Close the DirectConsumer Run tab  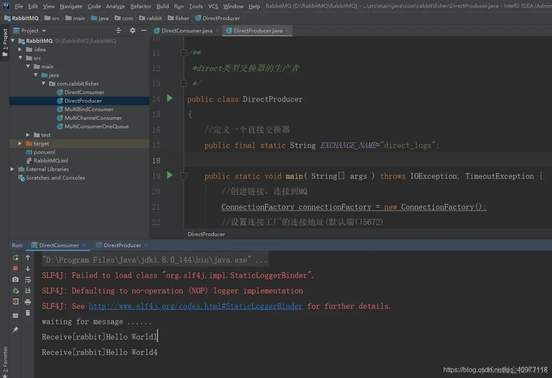click(x=84, y=245)
